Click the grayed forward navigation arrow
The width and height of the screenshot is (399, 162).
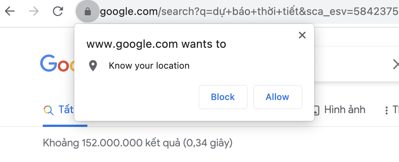(x=34, y=11)
